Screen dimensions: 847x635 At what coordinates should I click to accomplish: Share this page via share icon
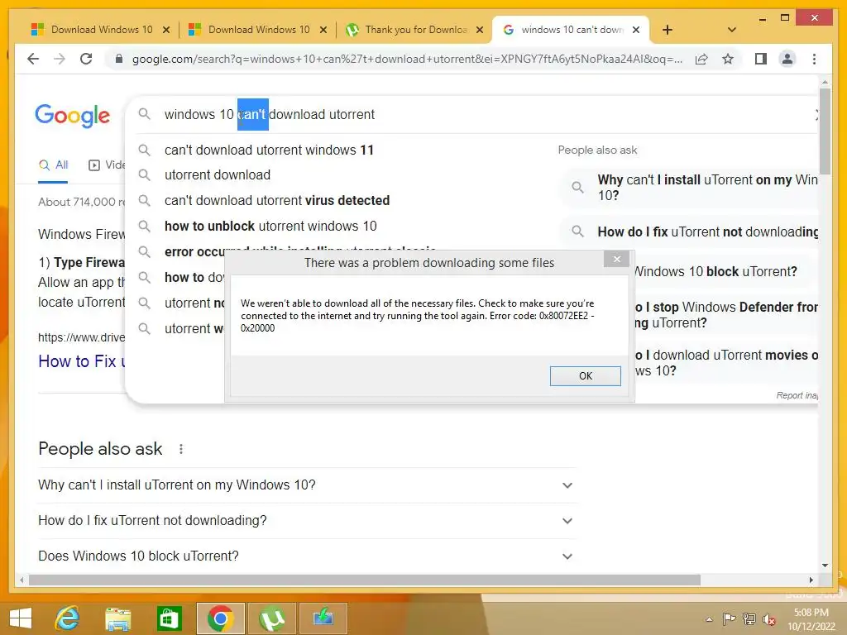tap(701, 59)
